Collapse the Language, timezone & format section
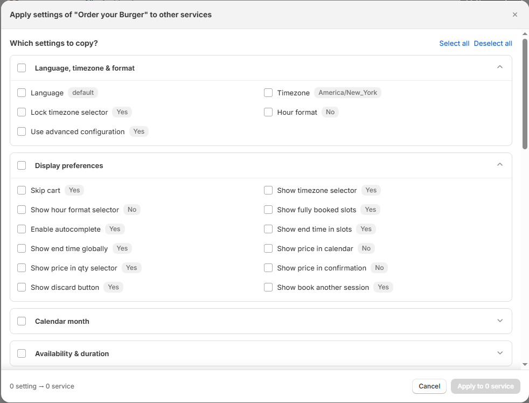The width and height of the screenshot is (529, 403). 499,67
